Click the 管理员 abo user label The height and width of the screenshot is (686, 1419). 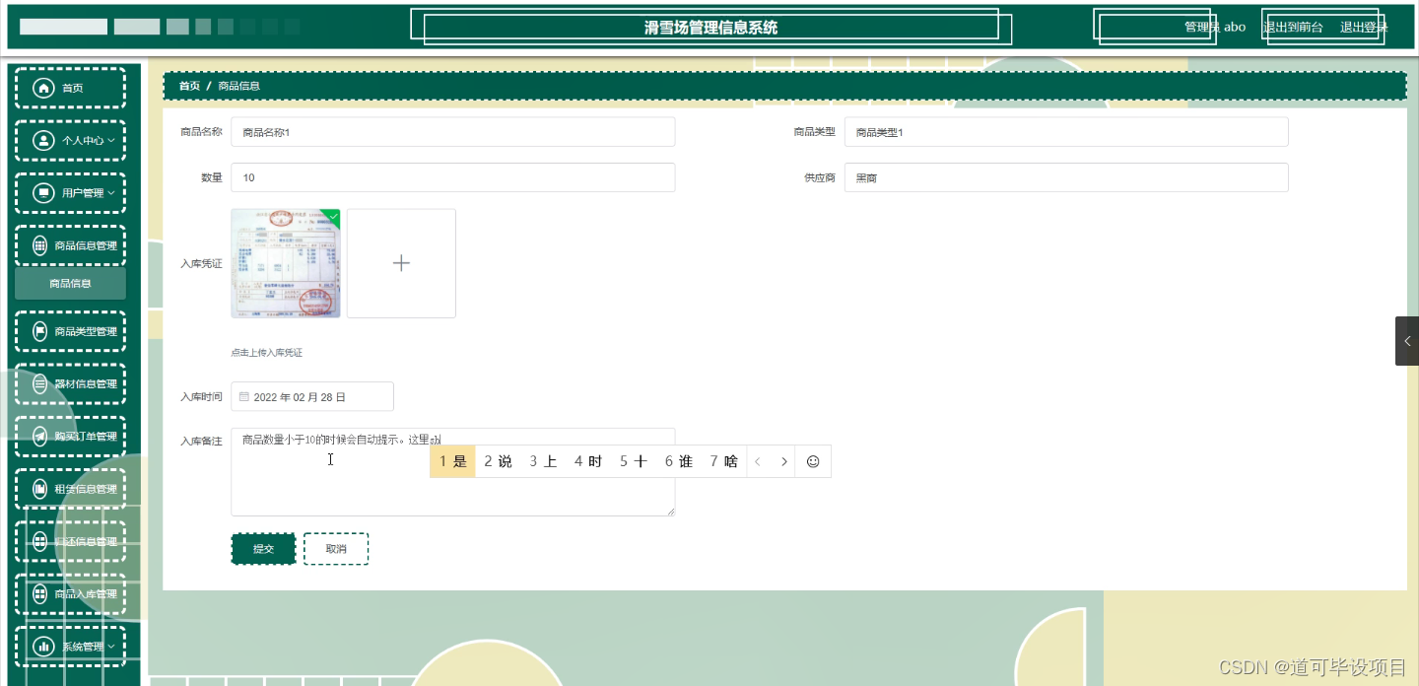1215,27
